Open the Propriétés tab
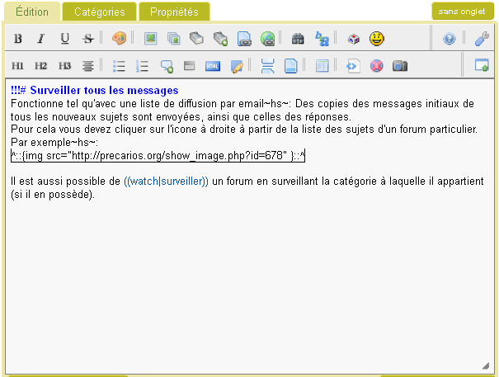Screen dimensions: 499x377 [x=174, y=12]
